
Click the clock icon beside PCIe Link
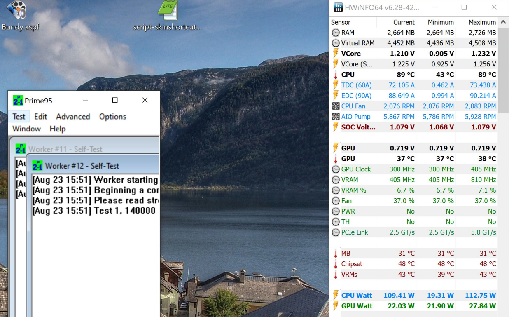click(336, 232)
